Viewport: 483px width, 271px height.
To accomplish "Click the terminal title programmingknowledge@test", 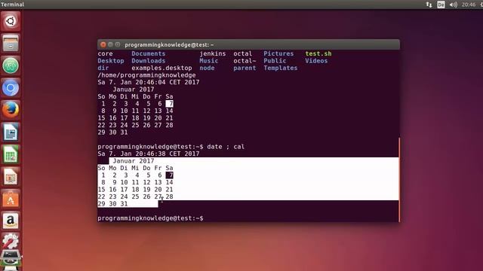I will point(169,45).
